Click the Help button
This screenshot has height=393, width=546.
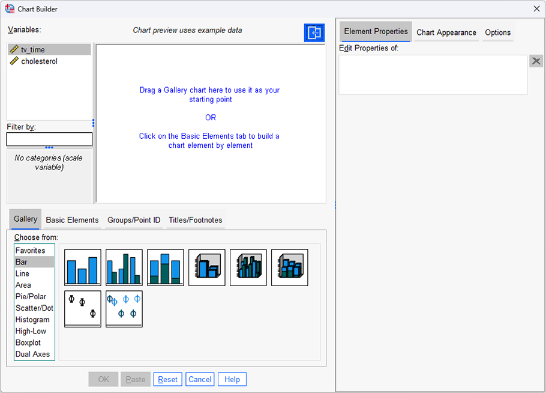pyautogui.click(x=232, y=379)
